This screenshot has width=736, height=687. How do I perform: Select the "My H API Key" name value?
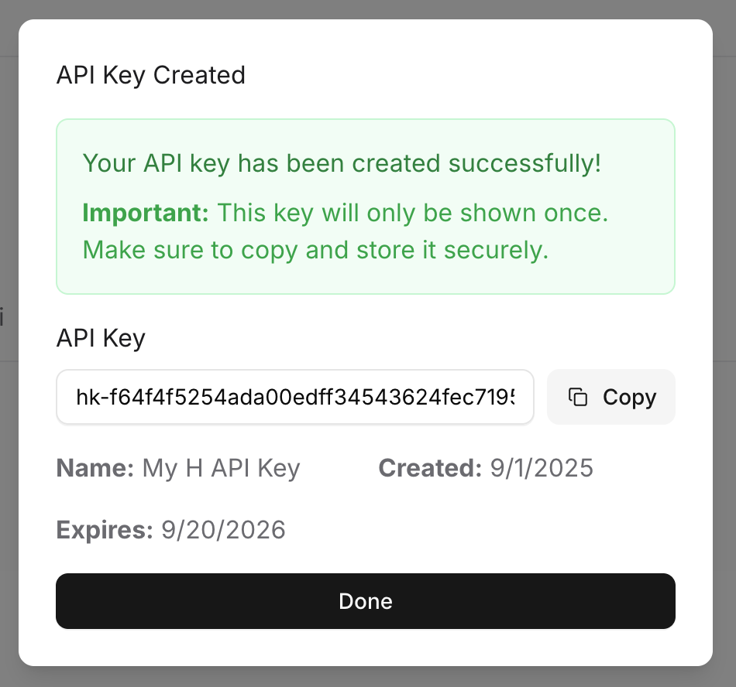click(x=221, y=469)
